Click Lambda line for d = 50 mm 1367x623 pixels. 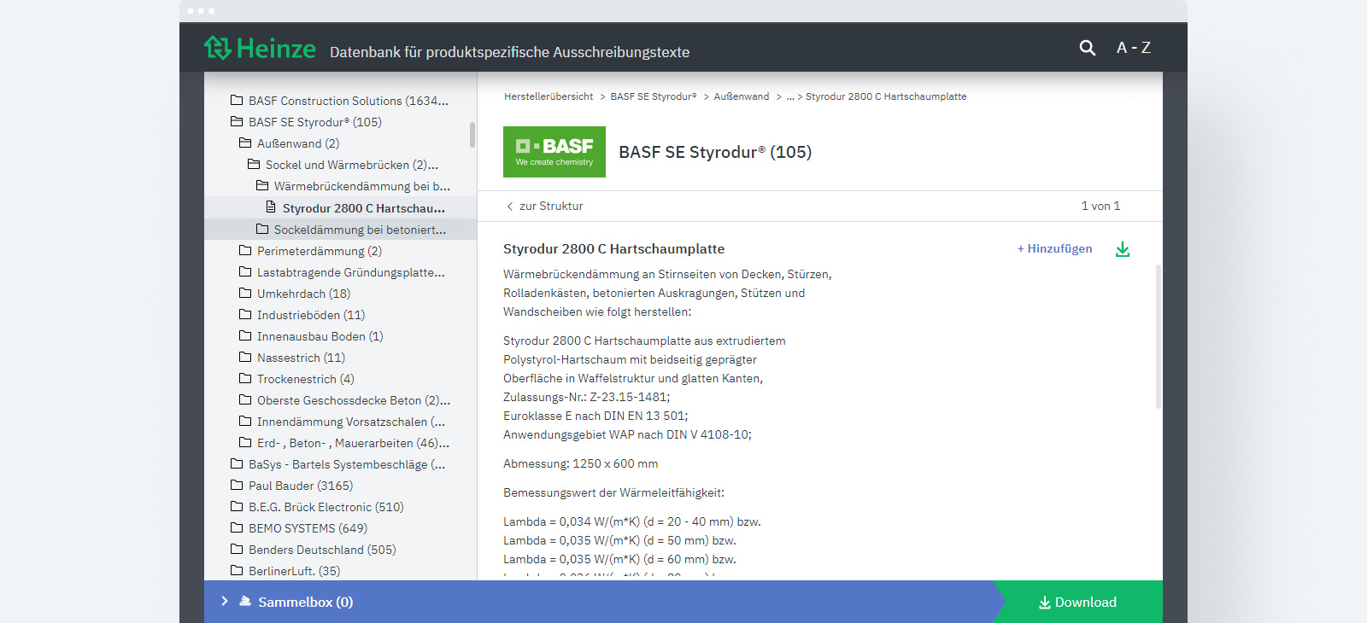(619, 540)
